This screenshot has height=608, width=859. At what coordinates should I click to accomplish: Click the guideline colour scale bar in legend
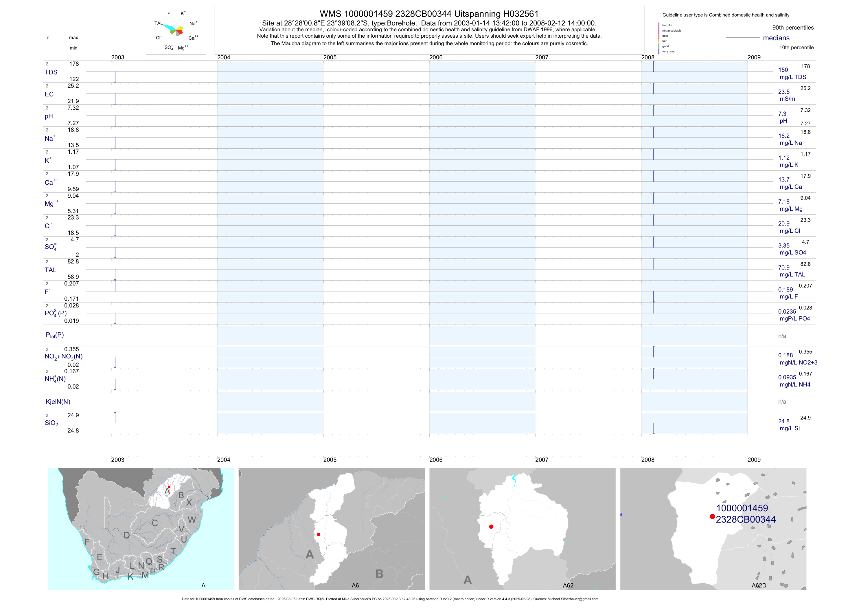tap(659, 38)
